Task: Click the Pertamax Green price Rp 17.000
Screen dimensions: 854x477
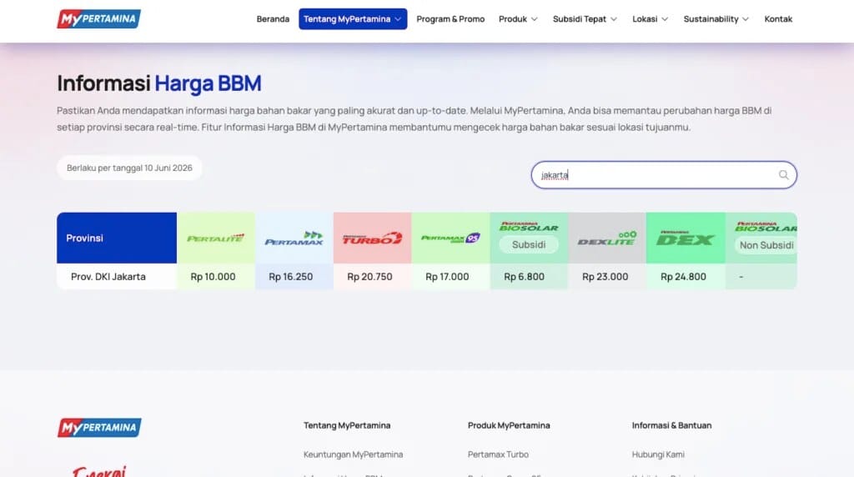Action: [447, 277]
